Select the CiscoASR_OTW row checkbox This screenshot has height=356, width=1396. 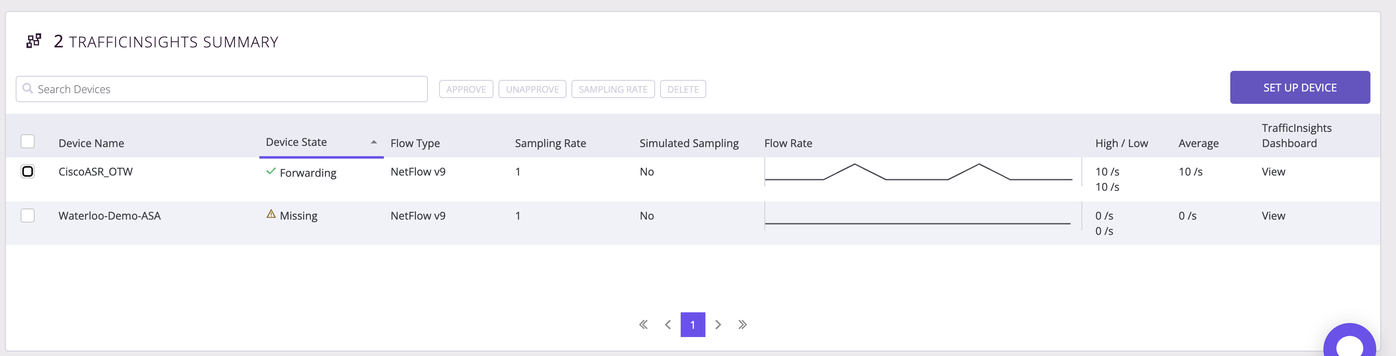point(28,172)
